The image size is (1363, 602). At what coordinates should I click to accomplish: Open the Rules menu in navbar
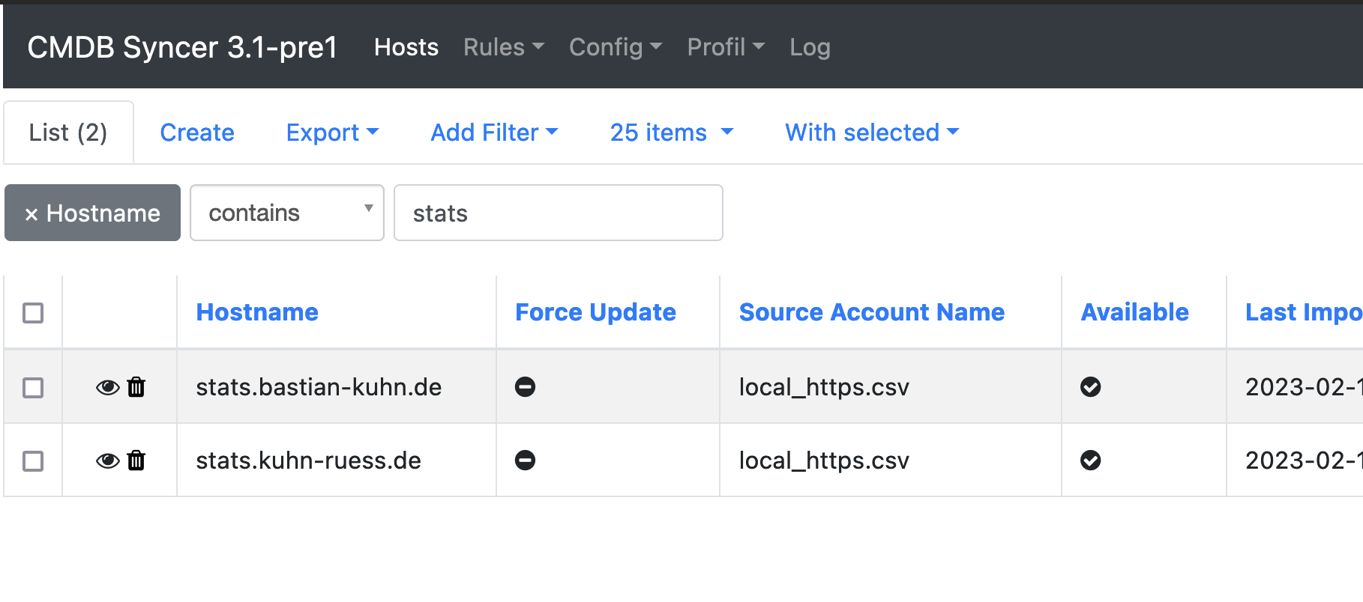(503, 47)
